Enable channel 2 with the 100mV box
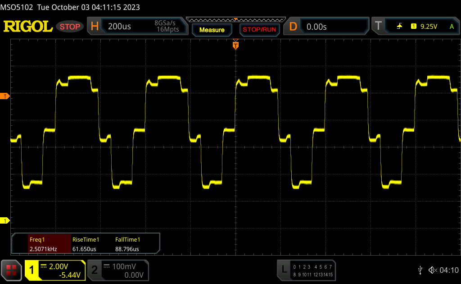The height and width of the screenshot is (284, 461). (x=117, y=270)
